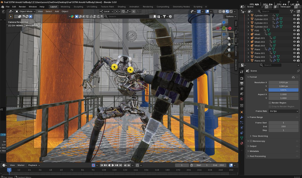The image size is (302, 178).
Task: Toggle X-ray display mode
Action: [x=215, y=11]
